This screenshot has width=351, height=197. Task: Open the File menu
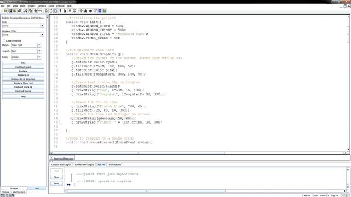(3, 6)
